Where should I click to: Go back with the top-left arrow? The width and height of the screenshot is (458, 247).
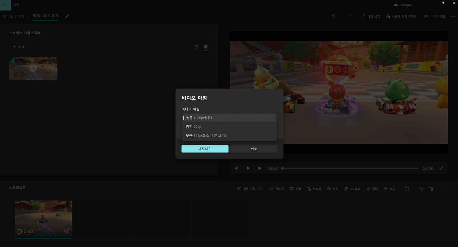[5, 5]
